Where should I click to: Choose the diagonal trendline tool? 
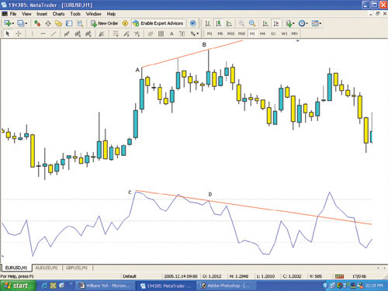pos(54,33)
